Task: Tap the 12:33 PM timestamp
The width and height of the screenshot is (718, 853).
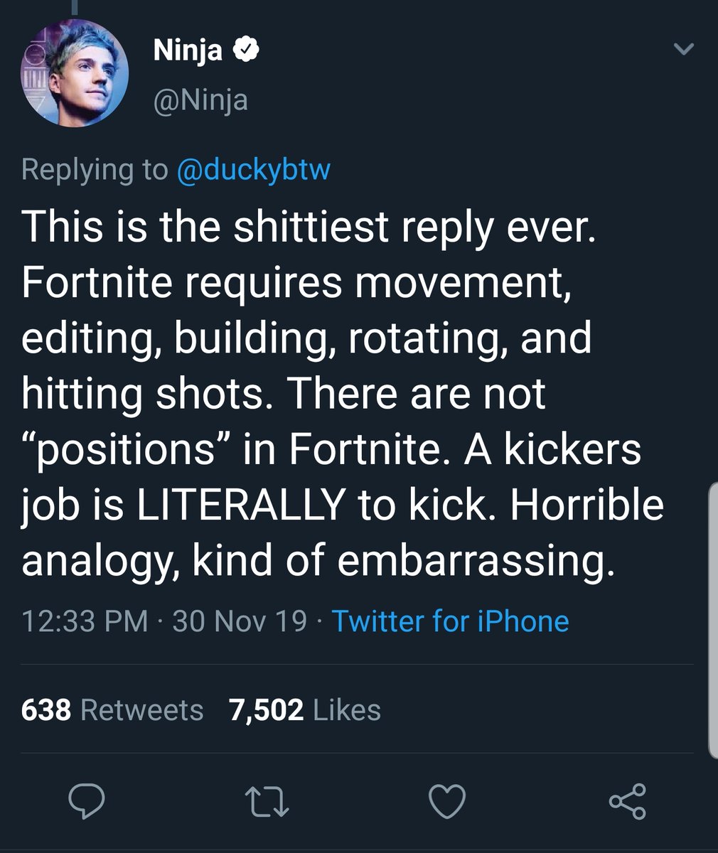Action: tap(85, 621)
